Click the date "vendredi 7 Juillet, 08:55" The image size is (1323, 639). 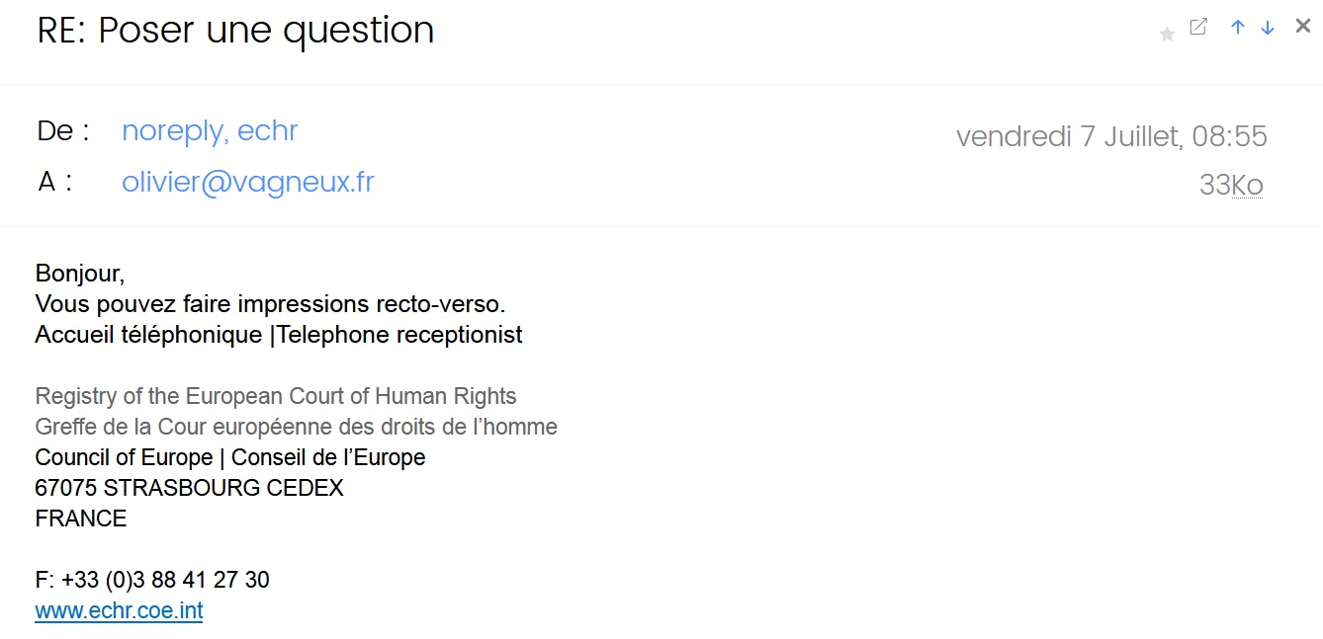(1111, 136)
